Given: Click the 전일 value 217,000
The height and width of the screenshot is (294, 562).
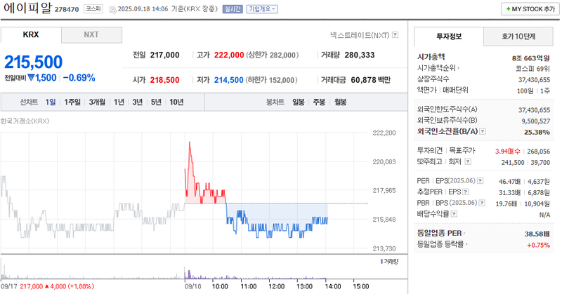Looking at the screenshot, I should pos(164,55).
